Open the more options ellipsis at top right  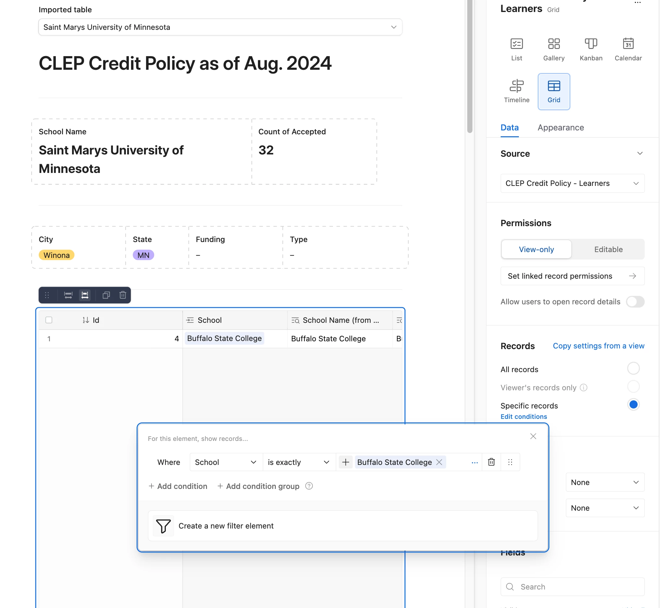coord(637,3)
